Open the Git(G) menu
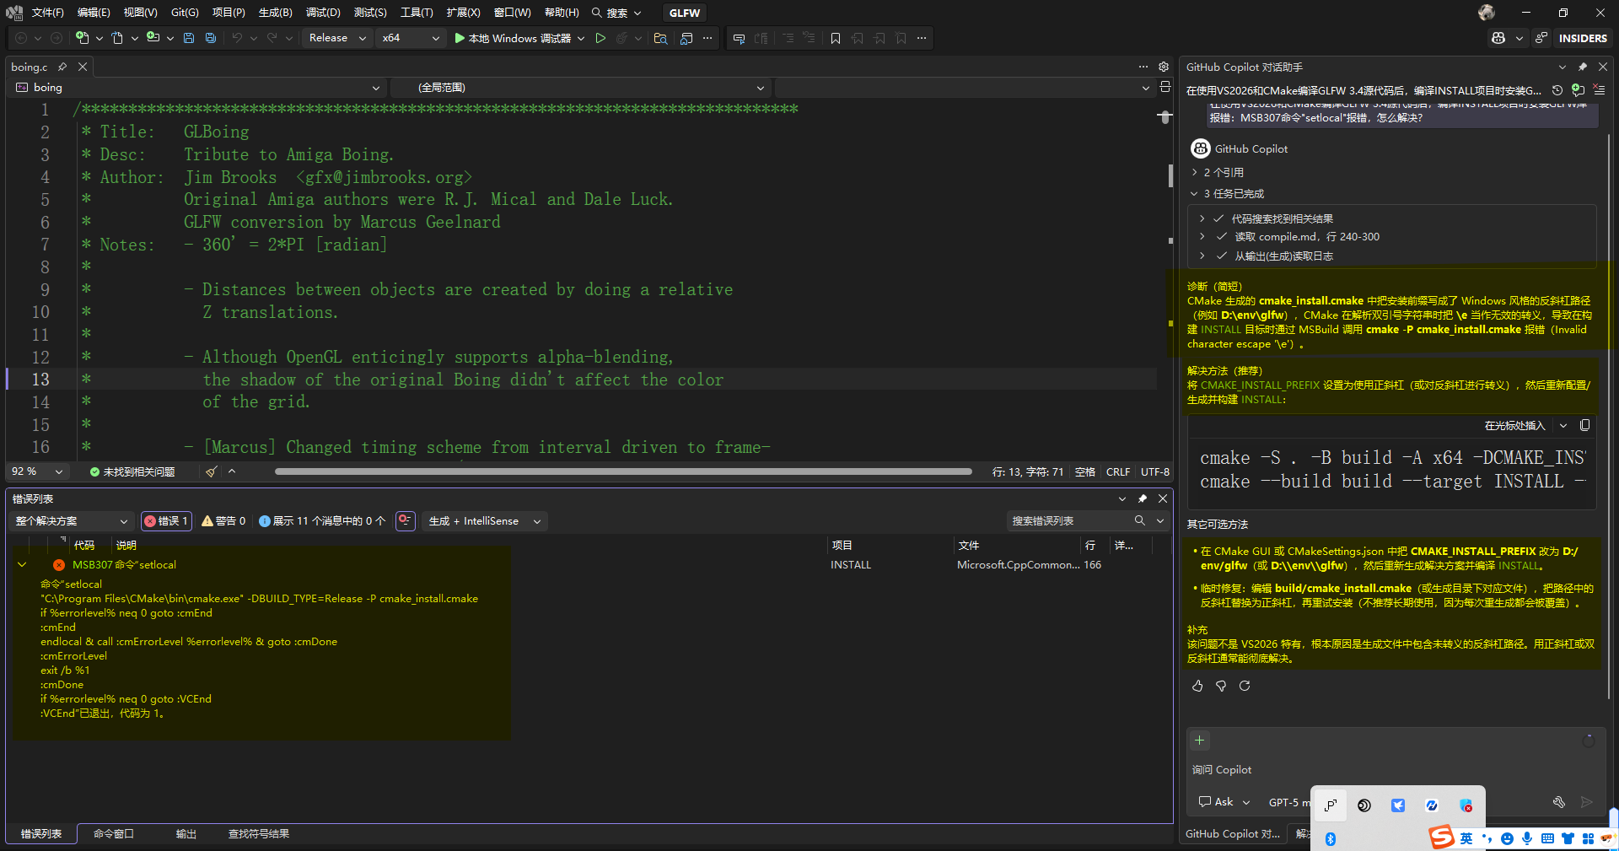 pyautogui.click(x=185, y=13)
